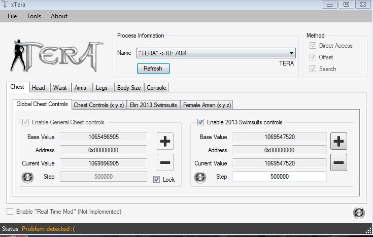Open the Elin 2013 Swimsuits tab
373x237 pixels.
pyautogui.click(x=153, y=105)
